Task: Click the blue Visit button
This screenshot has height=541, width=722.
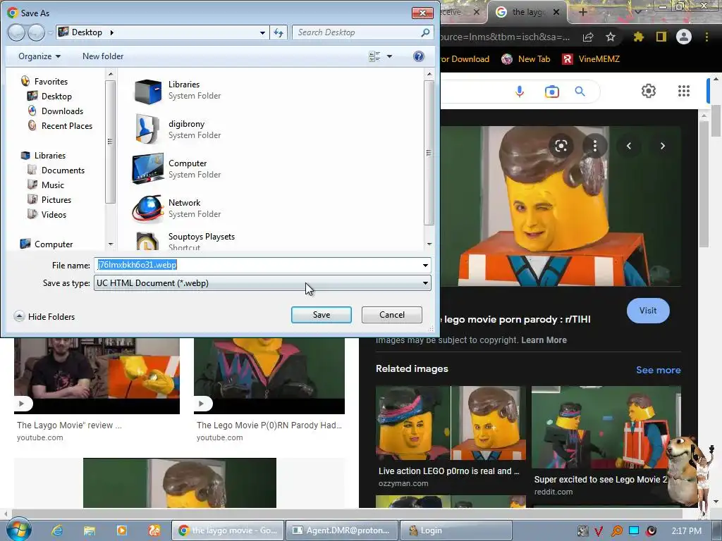Action: [x=648, y=311]
